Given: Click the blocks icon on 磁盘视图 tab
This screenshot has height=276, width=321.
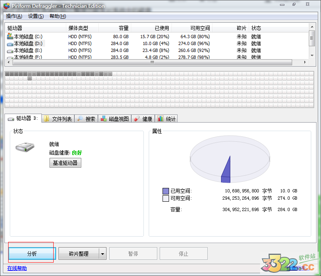Looking at the screenshot, I should [104, 119].
